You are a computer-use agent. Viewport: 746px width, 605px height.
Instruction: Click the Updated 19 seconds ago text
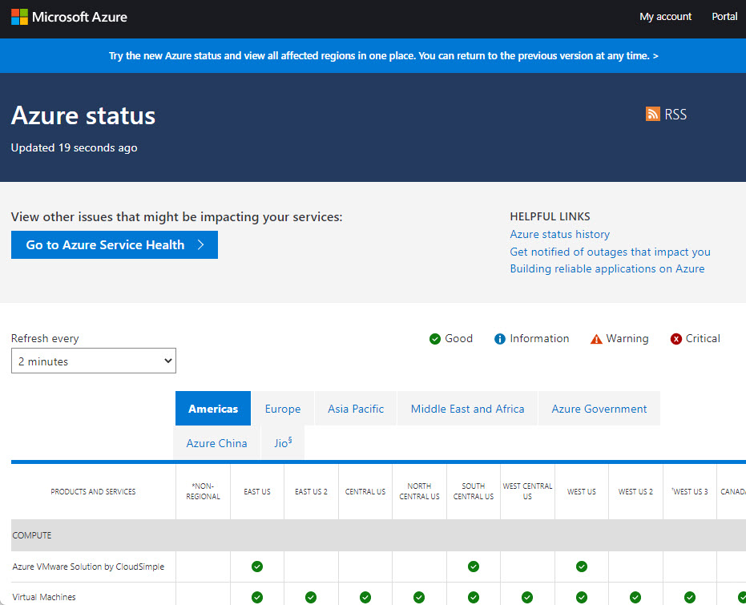click(x=75, y=148)
